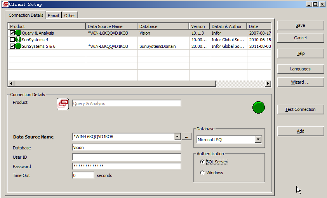327x198 pixels.
Task: Click the green status icon for Query & Analysis row
Action: (18, 33)
